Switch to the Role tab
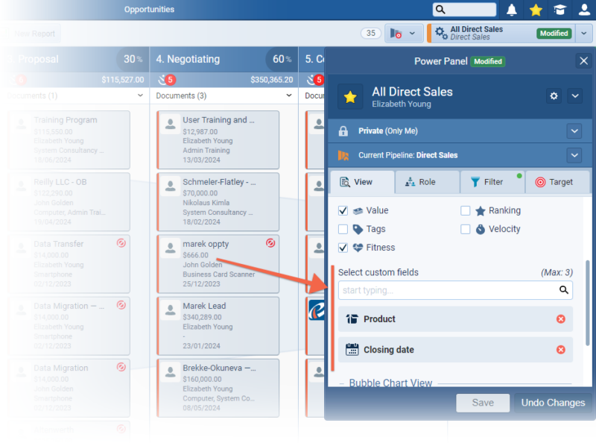 427,182
